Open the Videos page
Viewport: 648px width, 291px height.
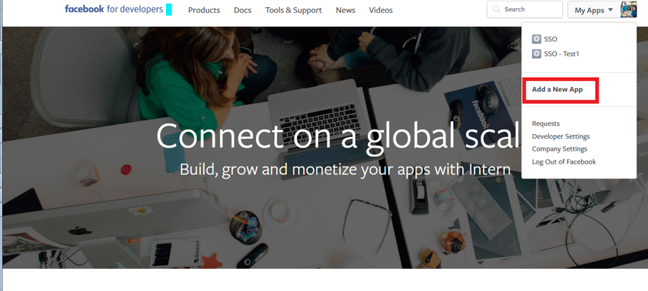pos(381,10)
